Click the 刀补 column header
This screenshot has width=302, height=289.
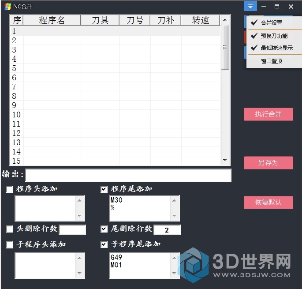point(166,20)
